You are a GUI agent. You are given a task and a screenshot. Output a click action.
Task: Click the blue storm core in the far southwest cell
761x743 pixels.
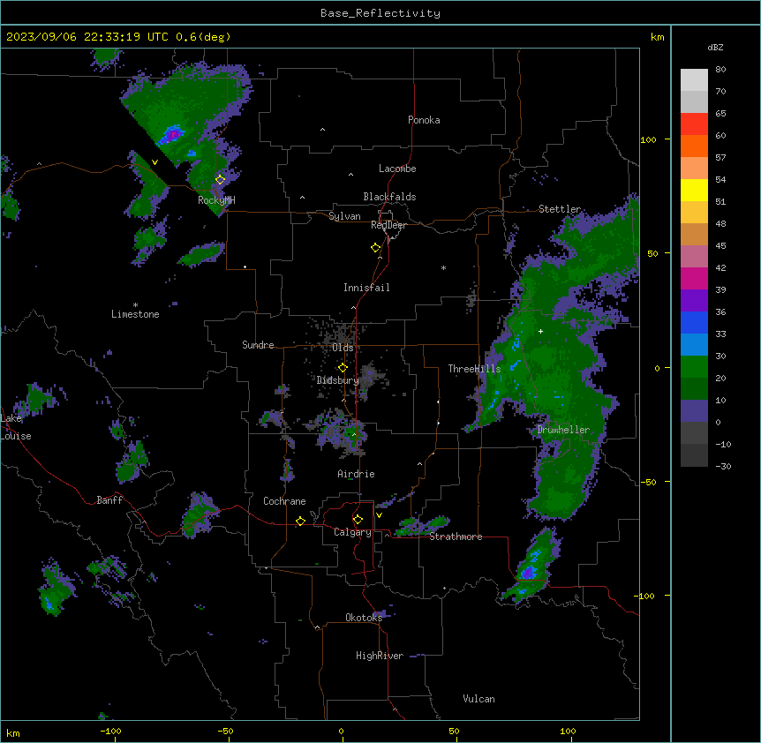49,604
